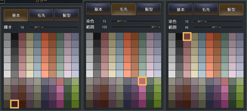Pick the highlighted maroon swatch in 範囲 46 panel
The height and width of the screenshot is (111, 247).
tap(187, 37)
